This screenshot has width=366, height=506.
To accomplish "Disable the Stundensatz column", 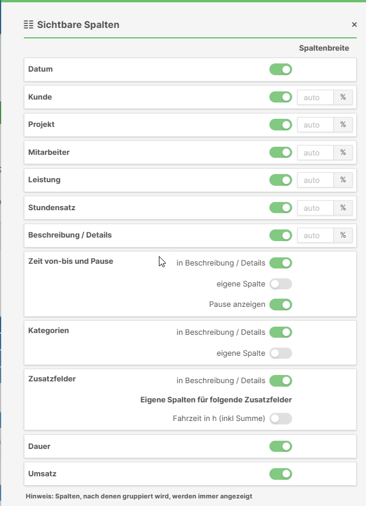I will tap(281, 207).
